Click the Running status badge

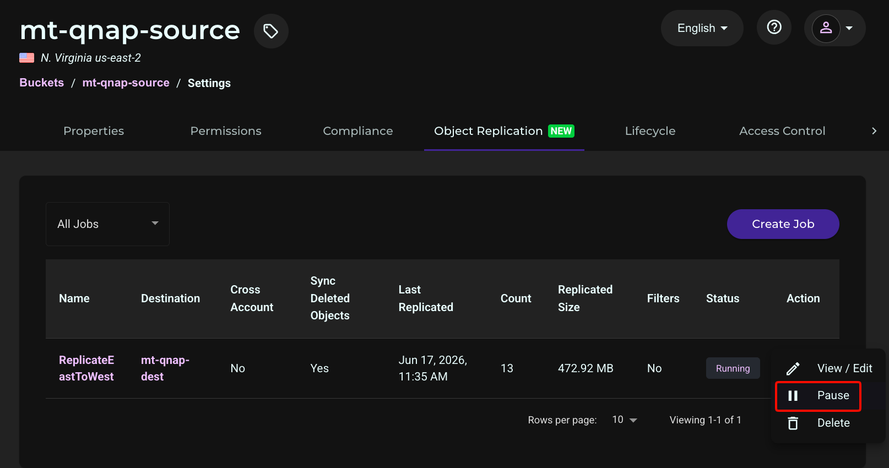[733, 368]
